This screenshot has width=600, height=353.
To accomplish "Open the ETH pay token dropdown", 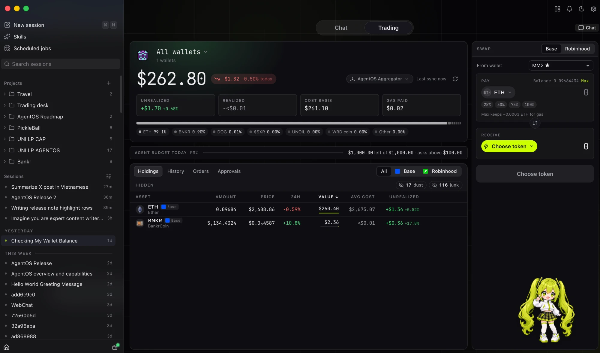I will click(498, 93).
